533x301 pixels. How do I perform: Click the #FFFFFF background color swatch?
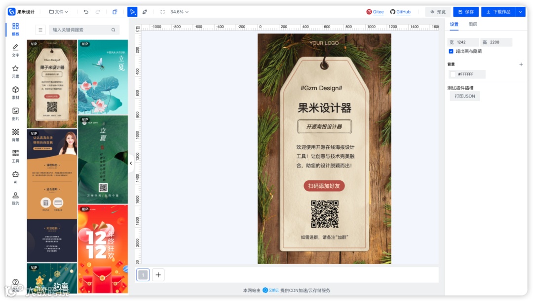pos(453,74)
